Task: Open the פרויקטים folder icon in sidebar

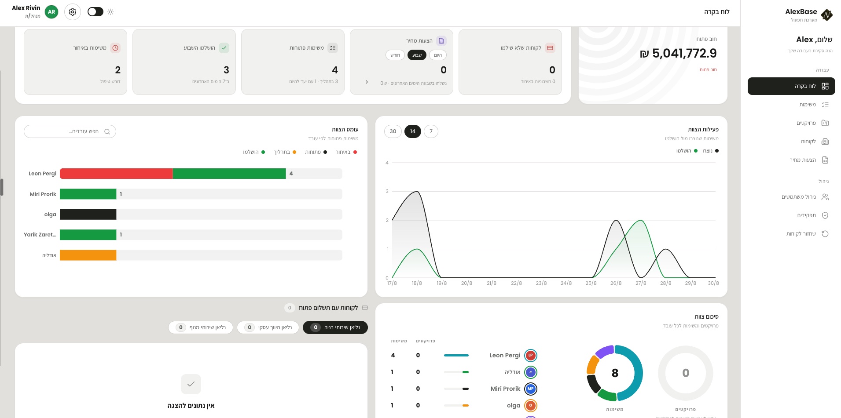Action: click(825, 123)
